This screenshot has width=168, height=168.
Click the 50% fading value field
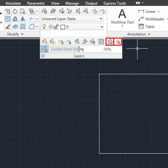(107, 49)
